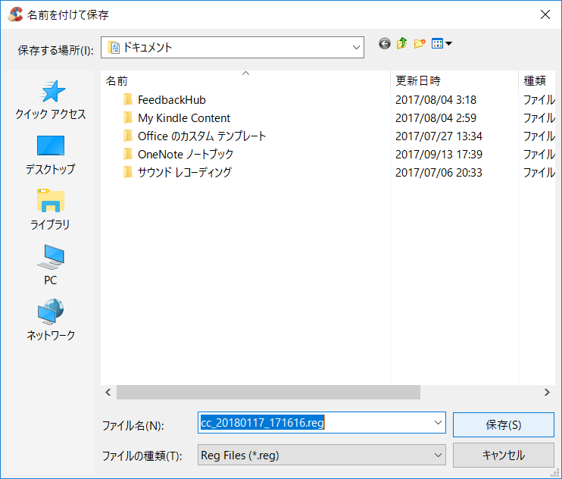Click the 保存(S) save button
The image size is (562, 479).
(504, 425)
